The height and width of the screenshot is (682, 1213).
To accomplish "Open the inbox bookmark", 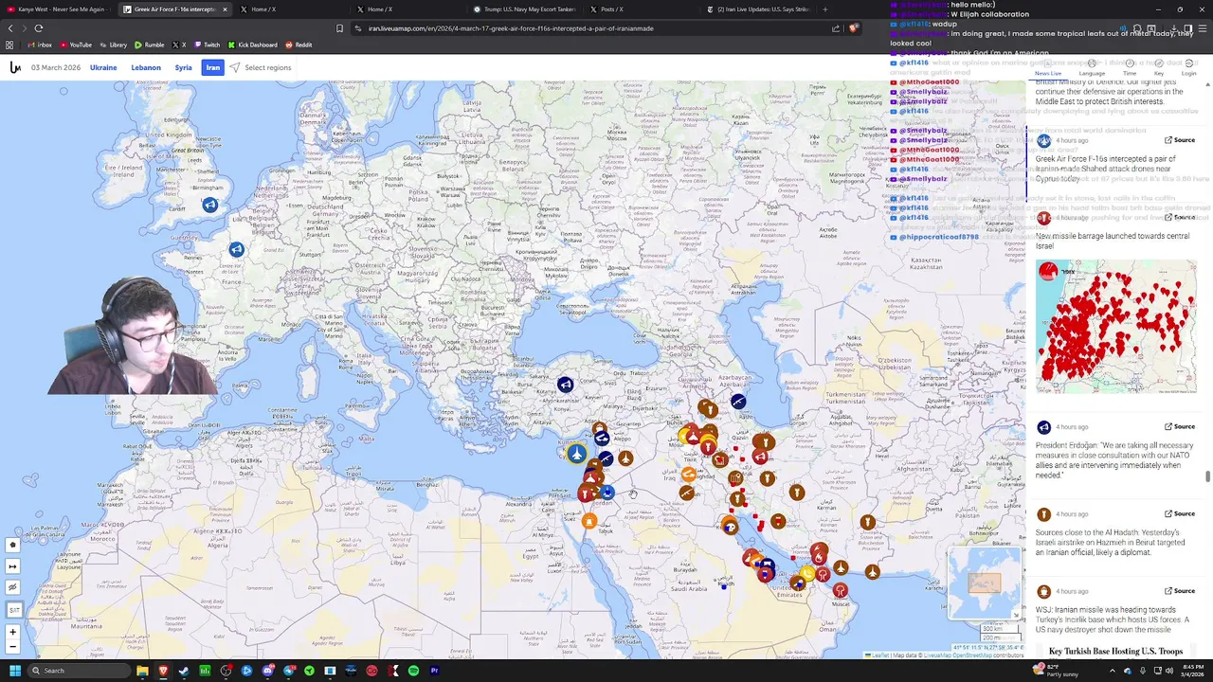I will click(x=40, y=45).
